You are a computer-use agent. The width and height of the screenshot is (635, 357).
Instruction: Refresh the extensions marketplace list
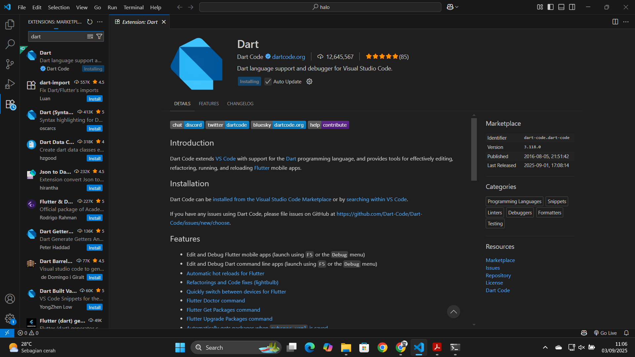(x=90, y=22)
